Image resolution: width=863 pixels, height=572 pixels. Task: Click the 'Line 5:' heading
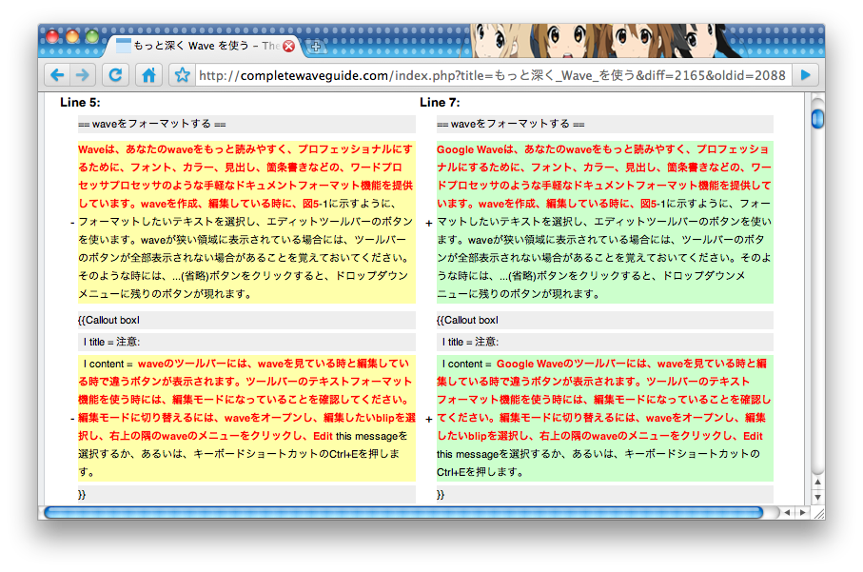pos(80,103)
